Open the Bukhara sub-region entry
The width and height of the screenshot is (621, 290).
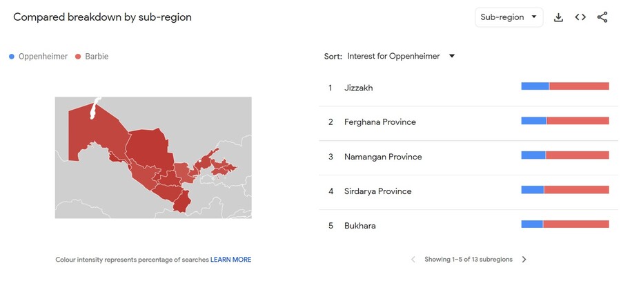click(468, 225)
